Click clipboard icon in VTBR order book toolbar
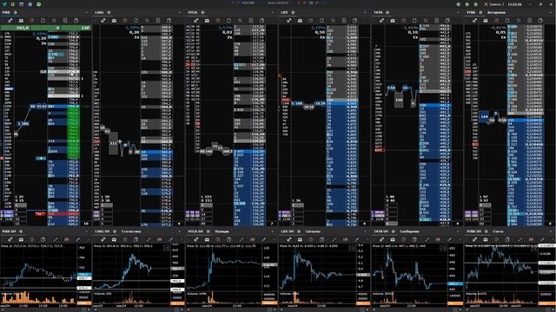Screen dimensions: 556x312 point(540,21)
